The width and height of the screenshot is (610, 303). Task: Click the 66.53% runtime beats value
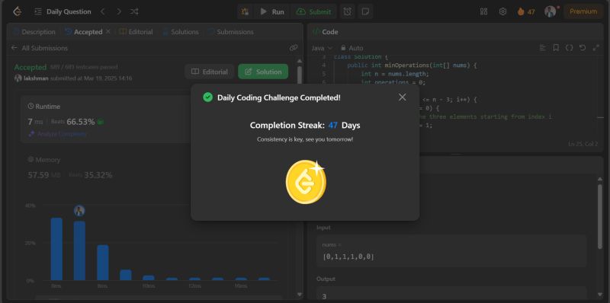tap(81, 122)
